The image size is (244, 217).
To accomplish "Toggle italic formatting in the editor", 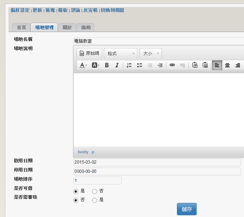I will 117,65.
